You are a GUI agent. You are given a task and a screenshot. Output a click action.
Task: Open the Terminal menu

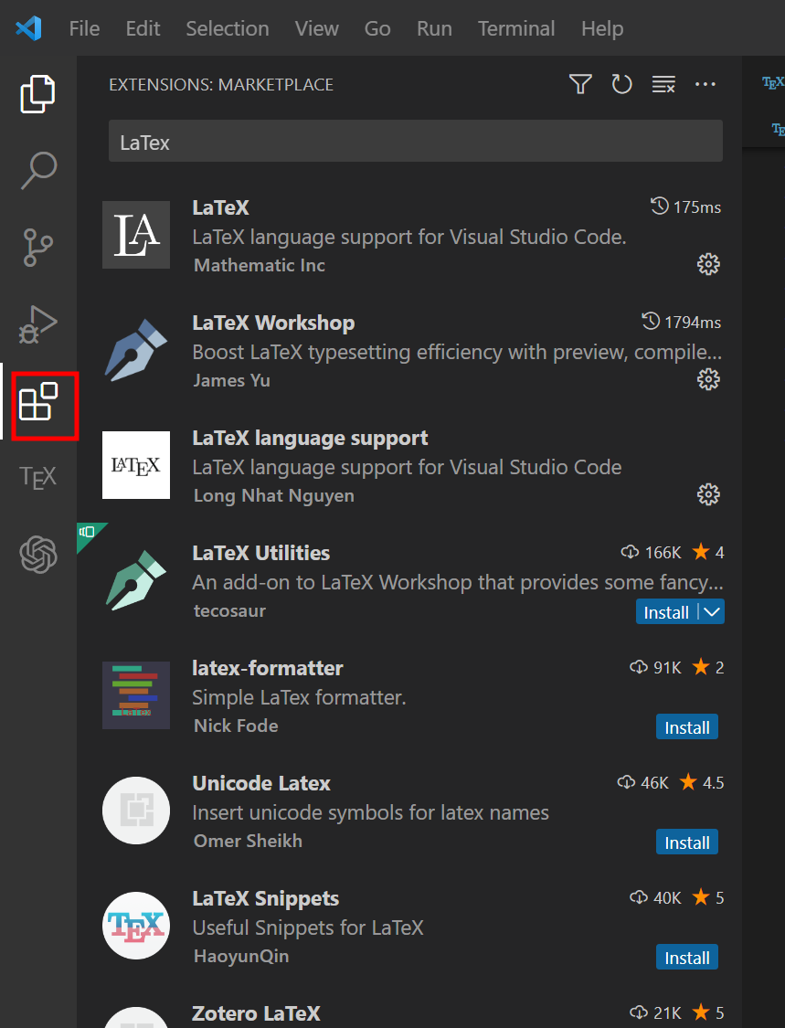pyautogui.click(x=516, y=29)
